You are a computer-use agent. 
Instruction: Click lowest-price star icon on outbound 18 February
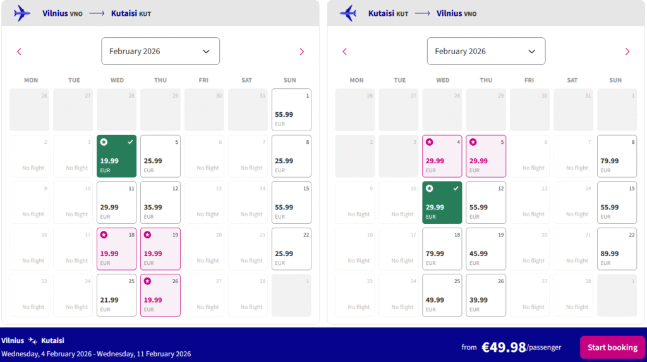click(x=104, y=235)
